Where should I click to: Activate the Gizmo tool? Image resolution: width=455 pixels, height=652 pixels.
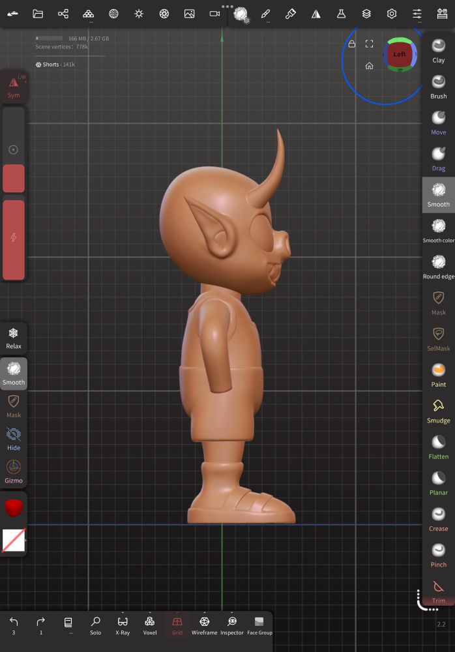coord(14,472)
